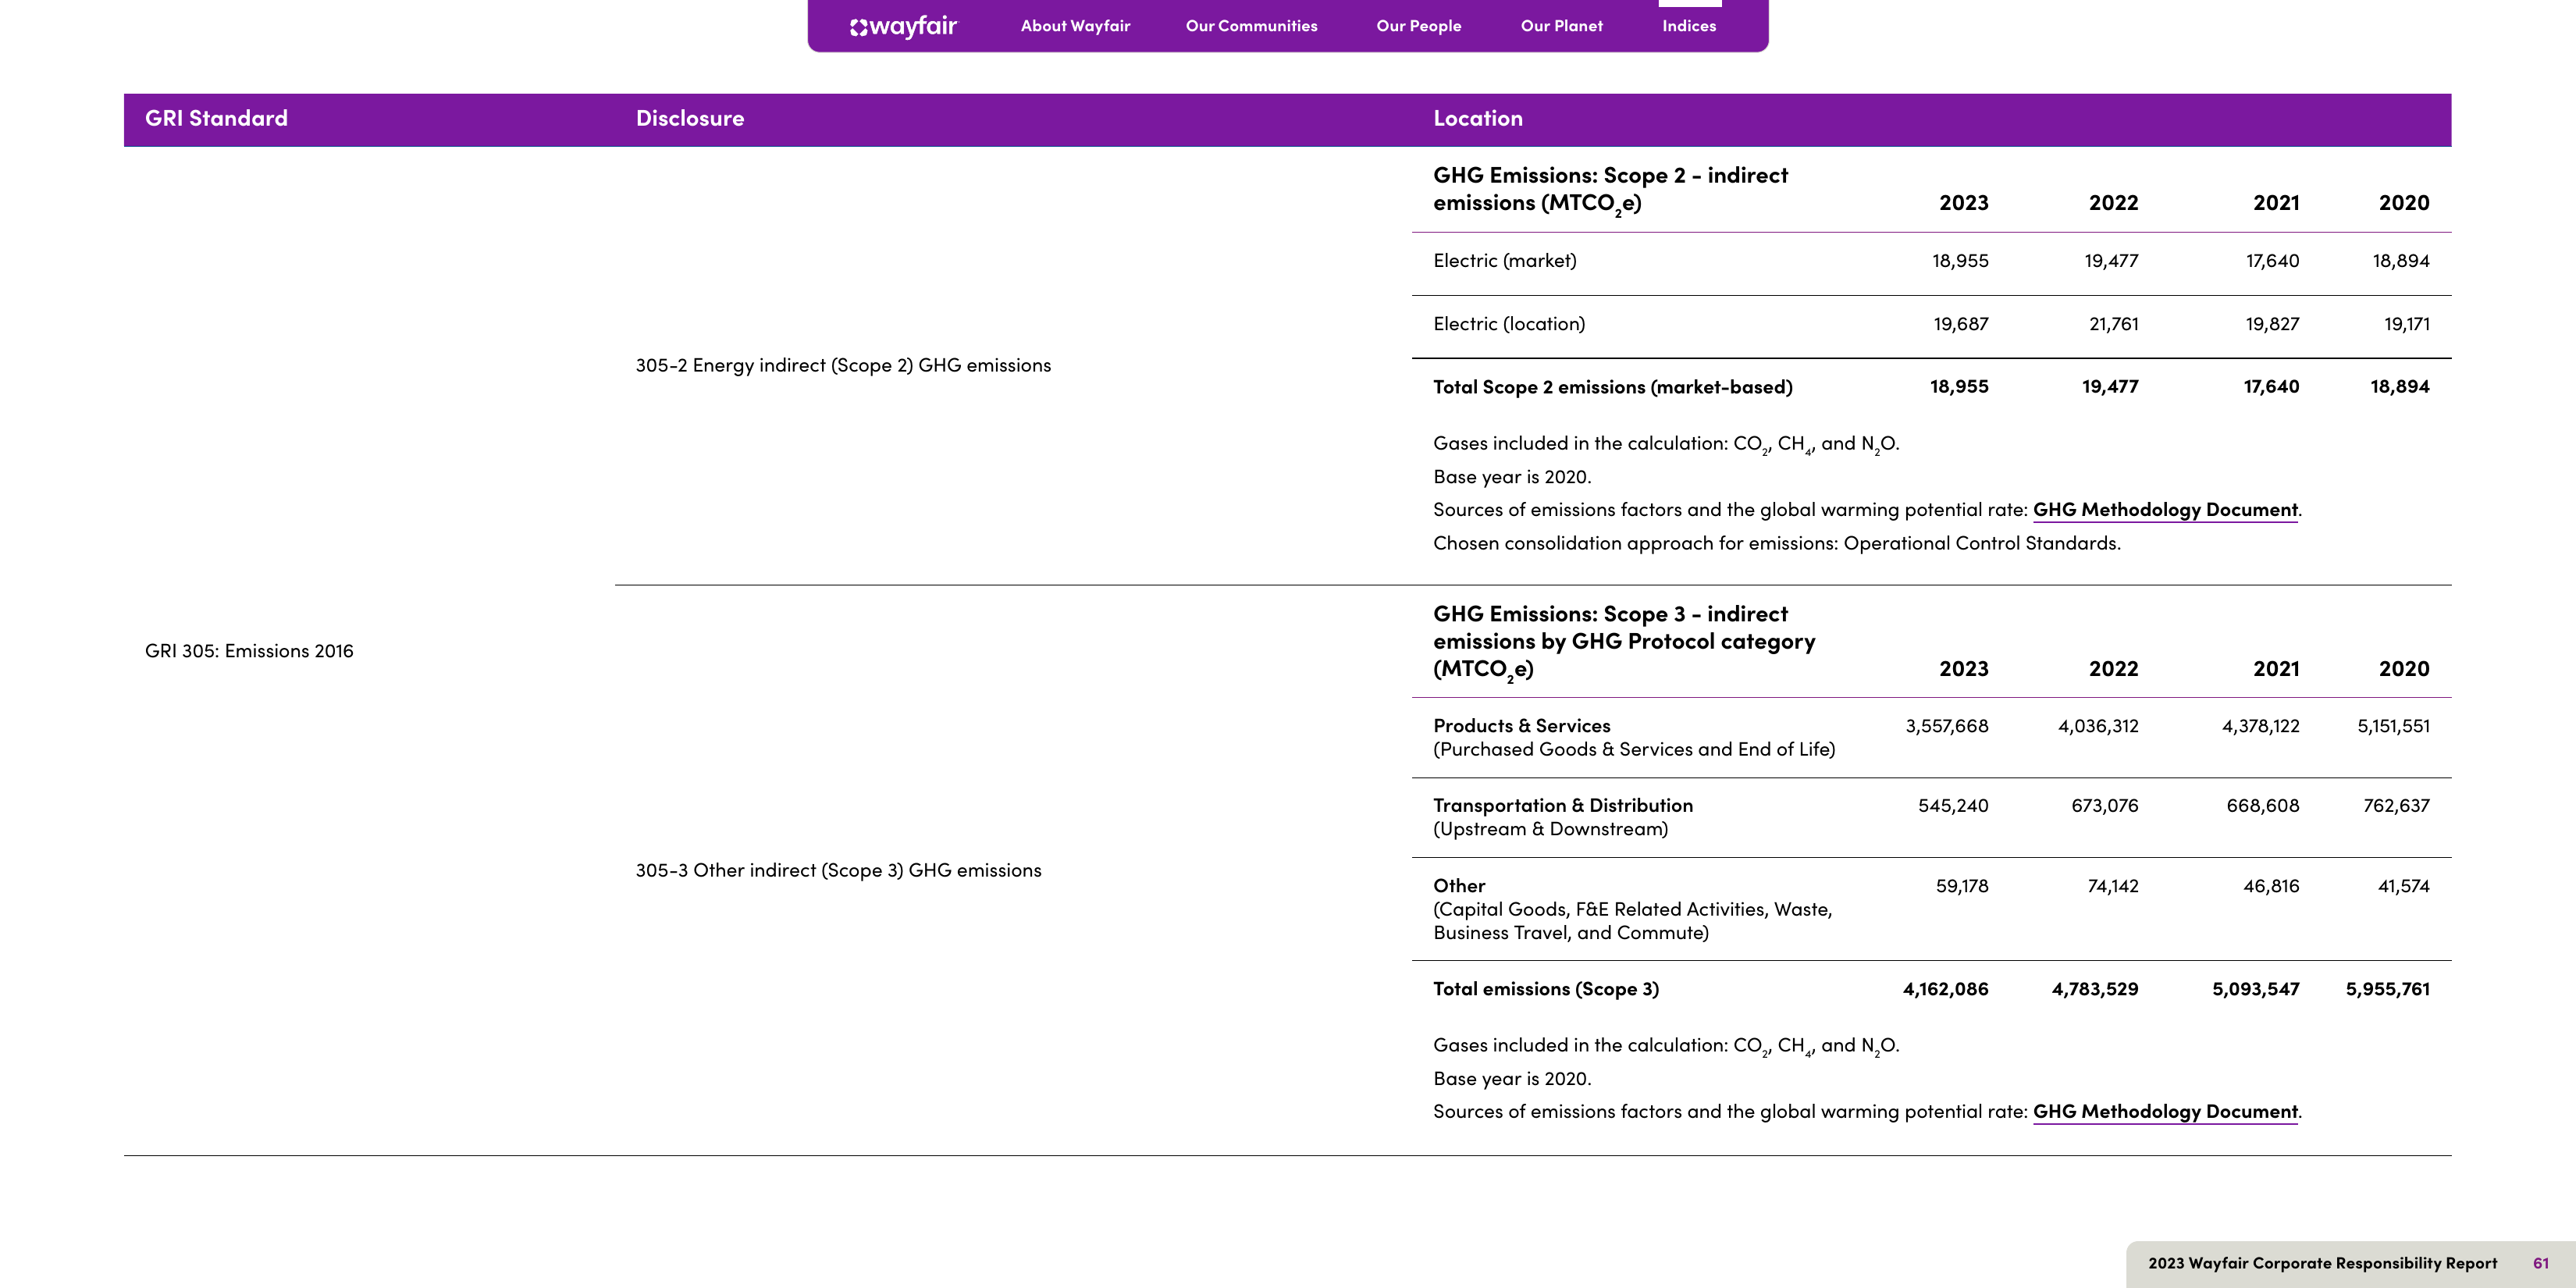Select '305-2 Energy indirect (Scope 2) GHG emissions'
2576x1288 pixels.
(843, 366)
